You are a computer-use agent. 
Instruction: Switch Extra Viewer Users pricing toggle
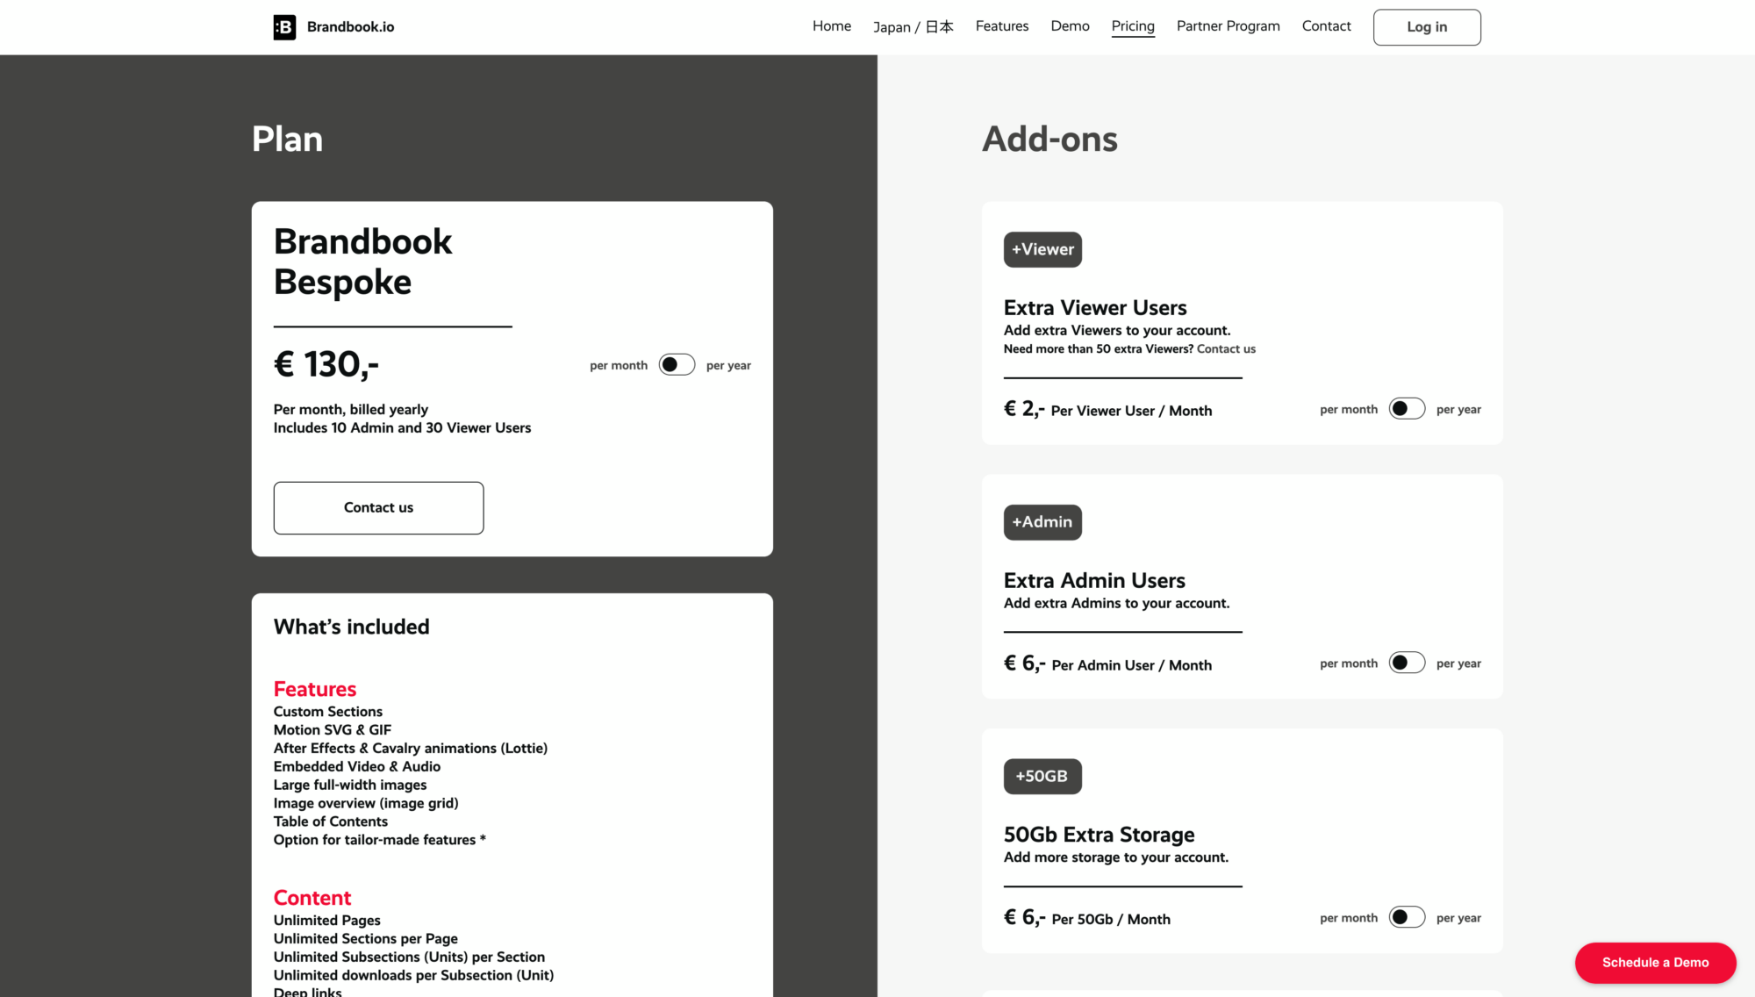[x=1407, y=409]
